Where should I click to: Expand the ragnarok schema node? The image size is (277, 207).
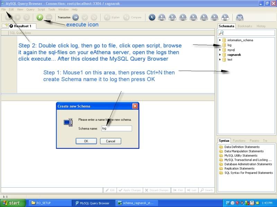pyautogui.click(x=220, y=55)
